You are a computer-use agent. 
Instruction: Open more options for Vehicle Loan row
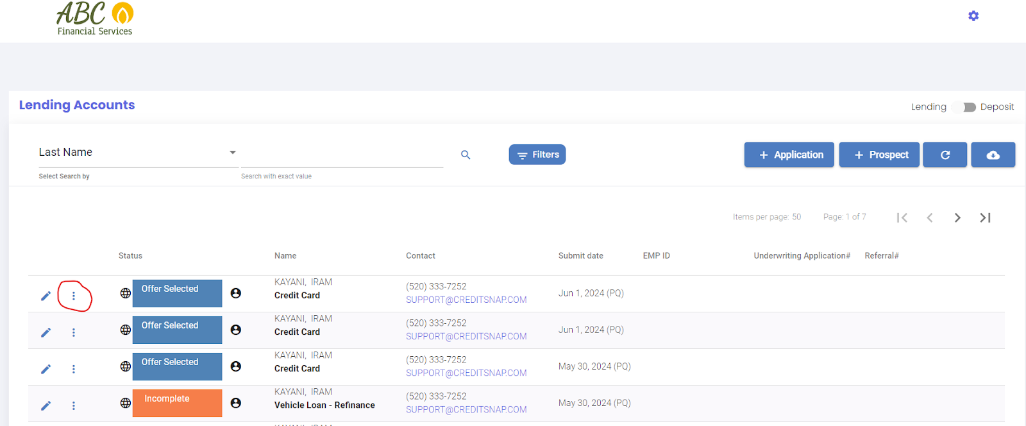coord(74,405)
